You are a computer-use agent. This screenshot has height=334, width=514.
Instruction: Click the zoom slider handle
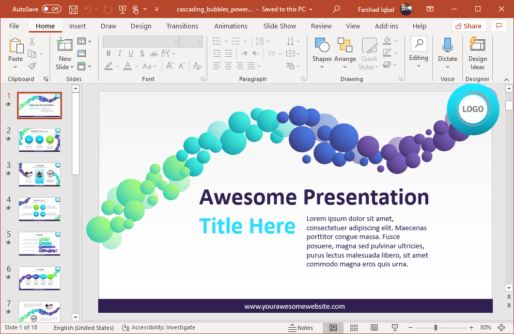pyautogui.click(x=435, y=328)
